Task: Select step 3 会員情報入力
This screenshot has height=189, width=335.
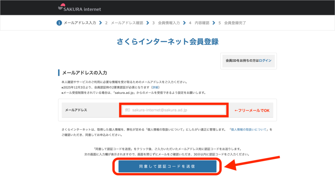Action: click(166, 23)
